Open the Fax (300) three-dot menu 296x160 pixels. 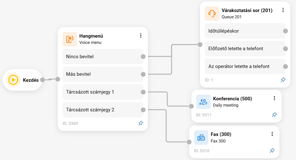pyautogui.click(x=272, y=134)
